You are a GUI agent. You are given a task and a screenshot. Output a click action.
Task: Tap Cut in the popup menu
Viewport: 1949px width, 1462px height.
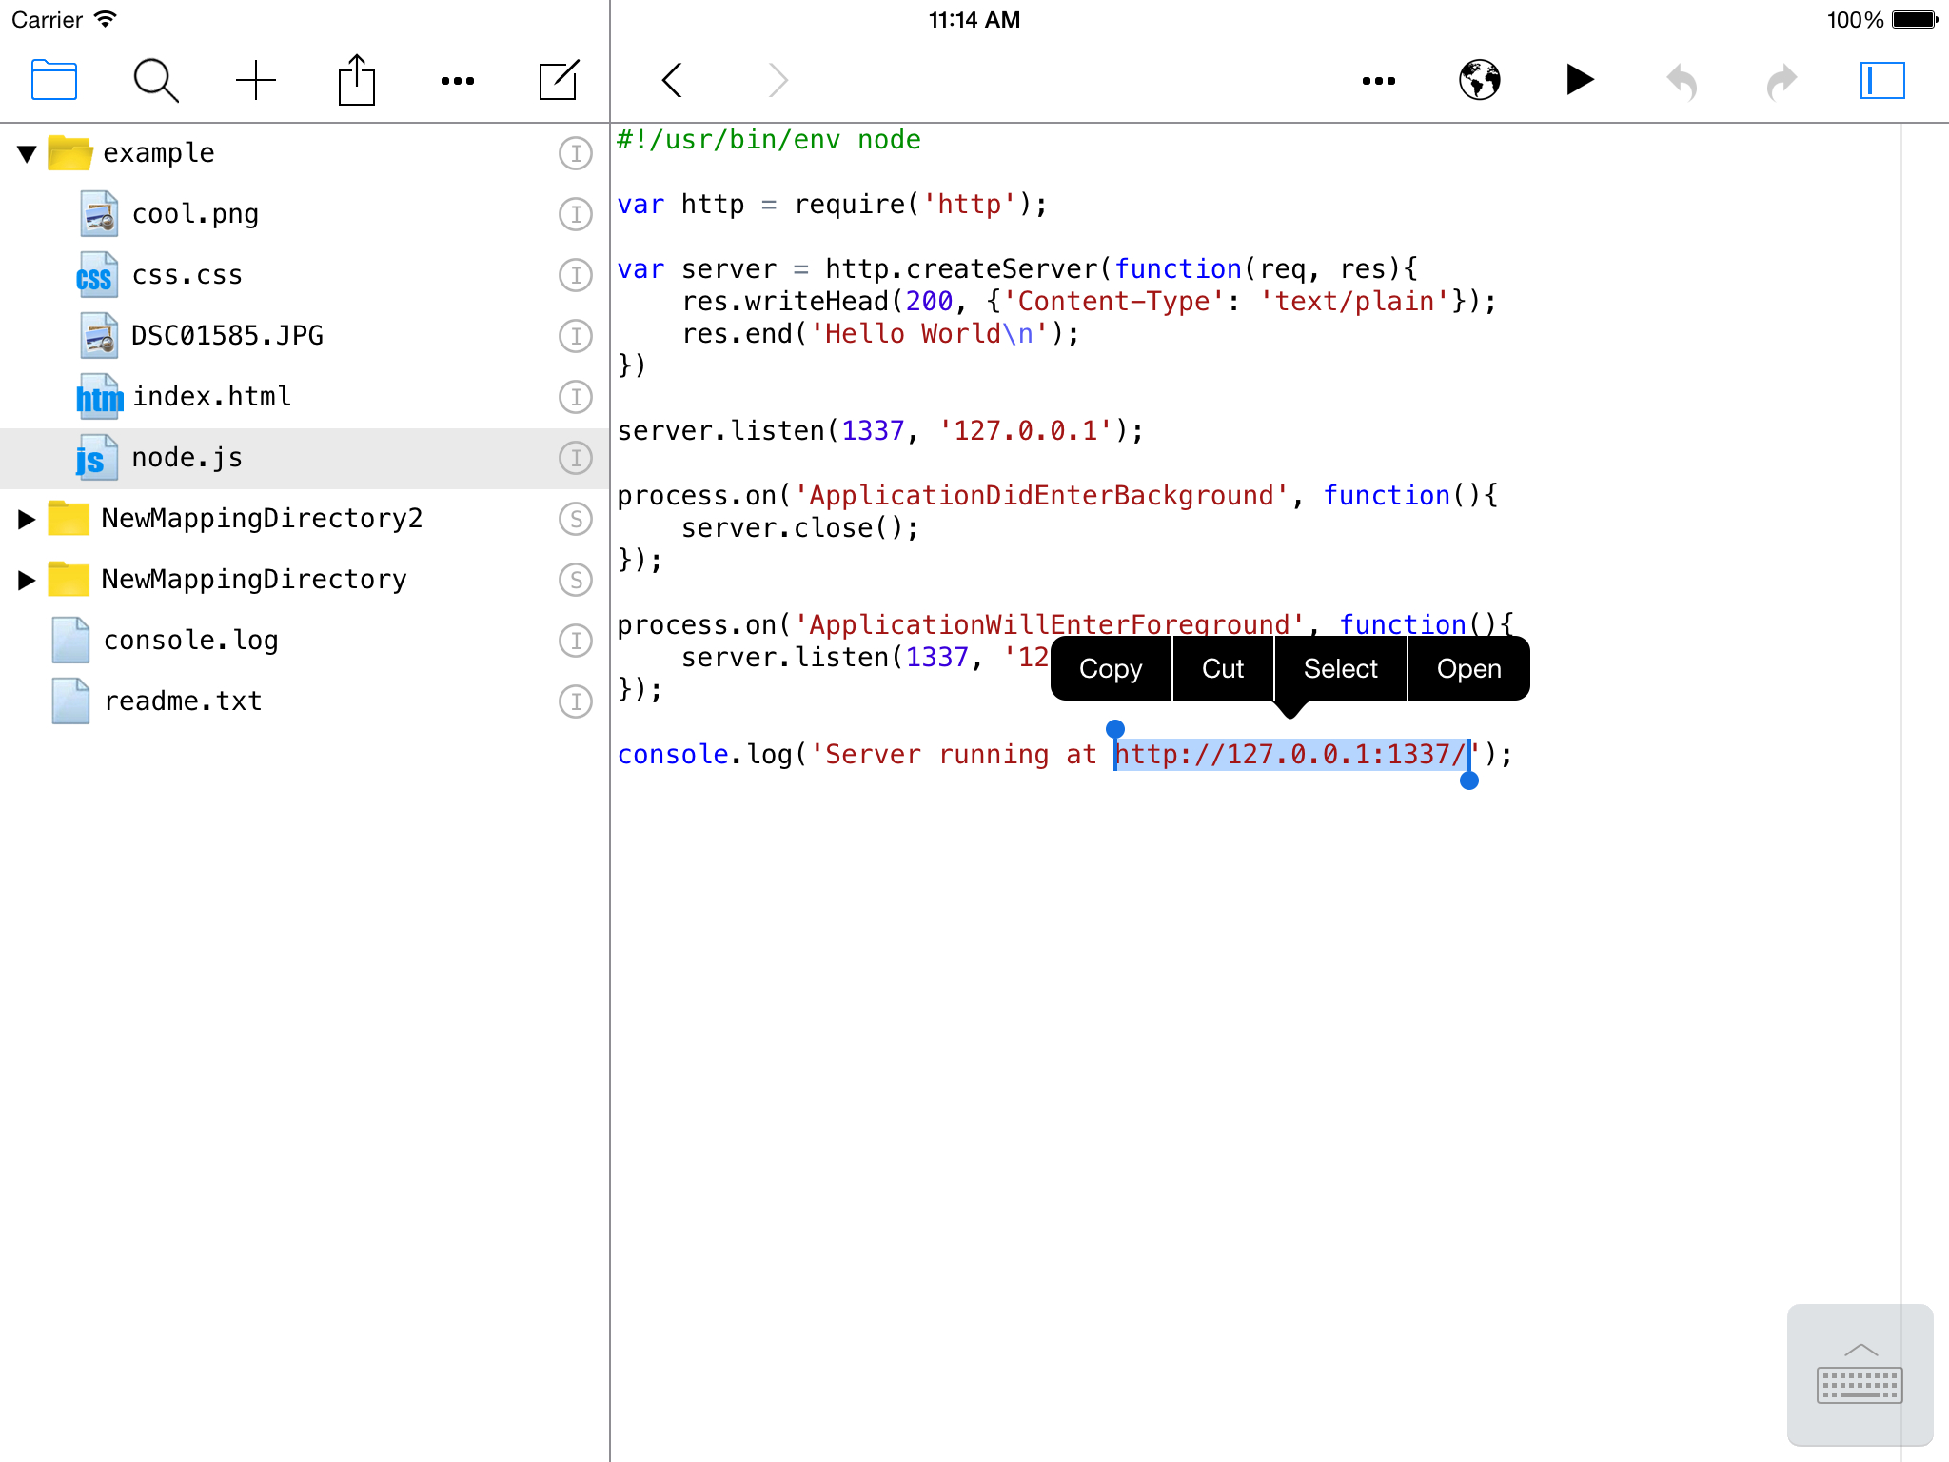(x=1223, y=669)
